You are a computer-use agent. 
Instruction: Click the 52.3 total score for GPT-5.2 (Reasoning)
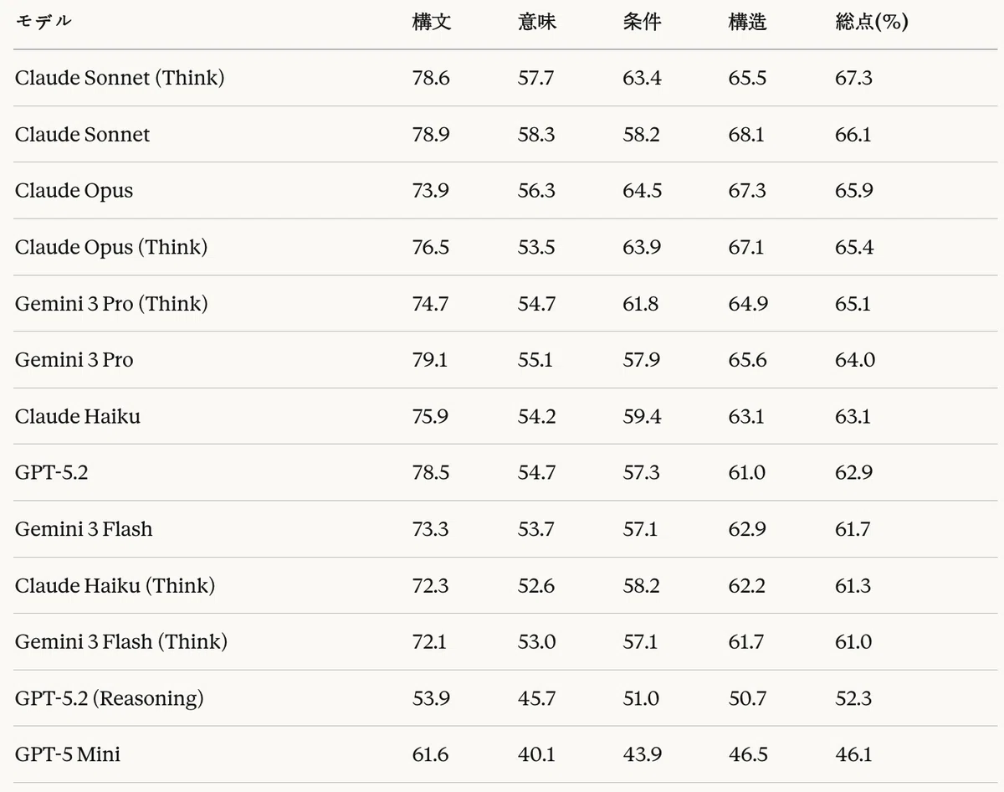coord(853,698)
